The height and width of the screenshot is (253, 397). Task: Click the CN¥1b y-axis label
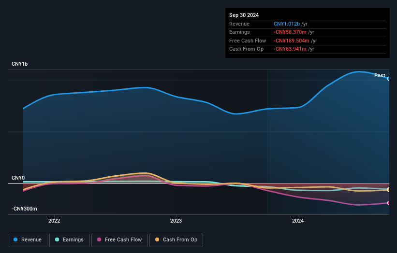(19, 64)
